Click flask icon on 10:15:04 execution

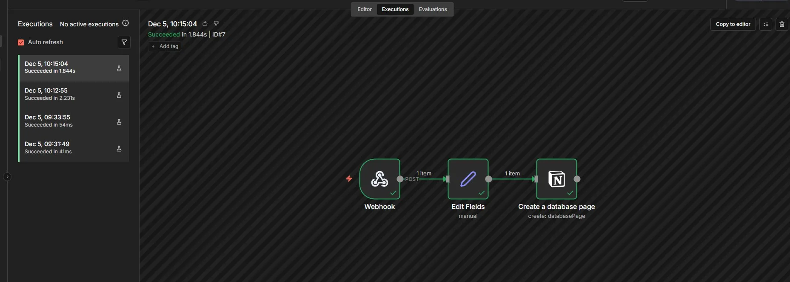(x=119, y=68)
